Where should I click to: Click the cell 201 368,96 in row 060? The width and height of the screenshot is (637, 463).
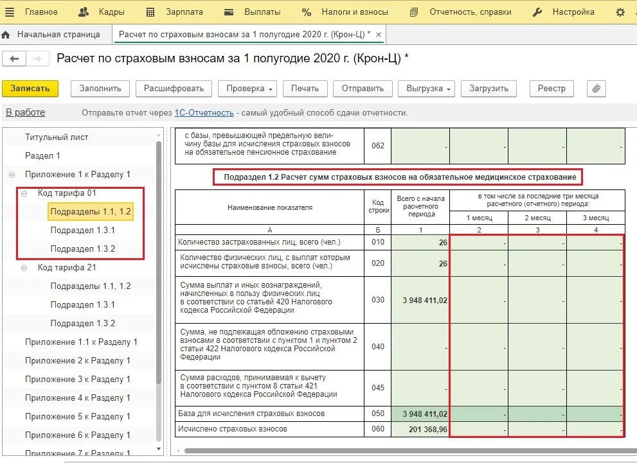click(x=420, y=430)
